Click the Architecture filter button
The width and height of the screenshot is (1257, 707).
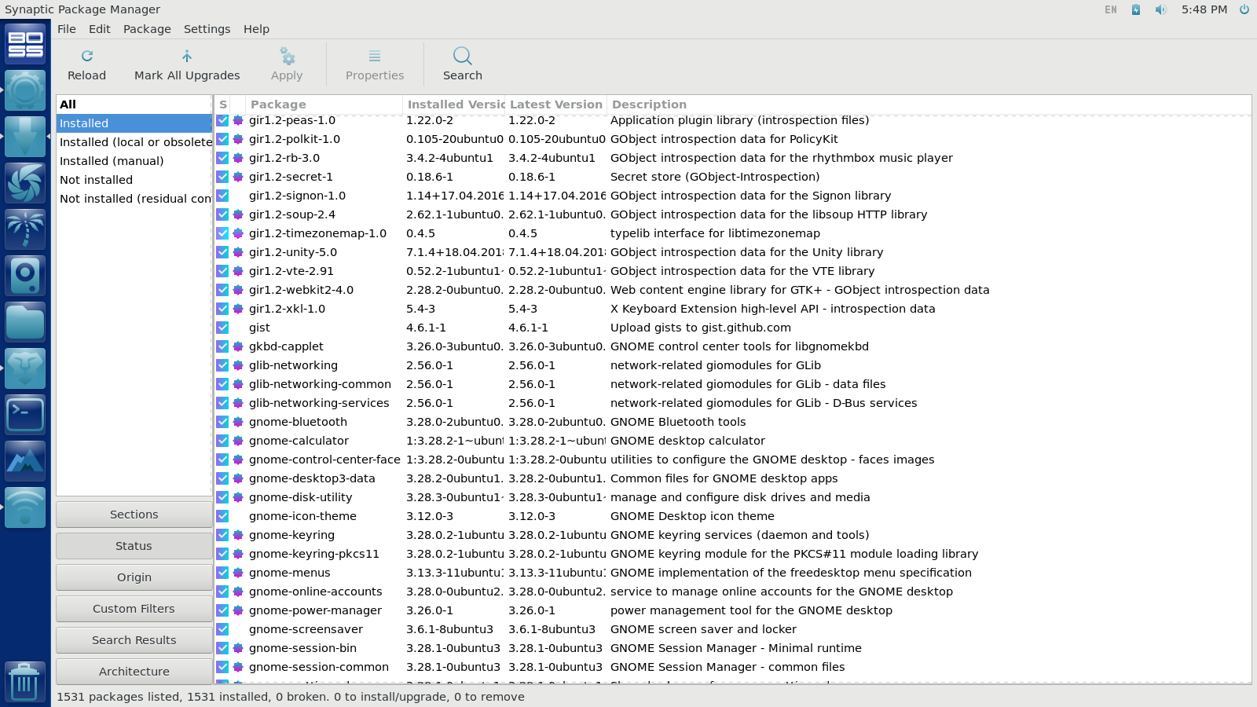tap(134, 672)
